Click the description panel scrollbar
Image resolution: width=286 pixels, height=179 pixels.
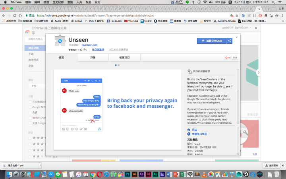(x=238, y=97)
